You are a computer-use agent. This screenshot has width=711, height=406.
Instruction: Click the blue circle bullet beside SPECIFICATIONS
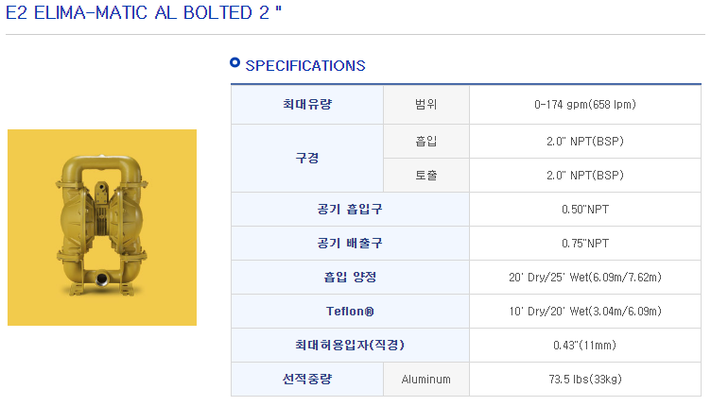[x=235, y=64]
